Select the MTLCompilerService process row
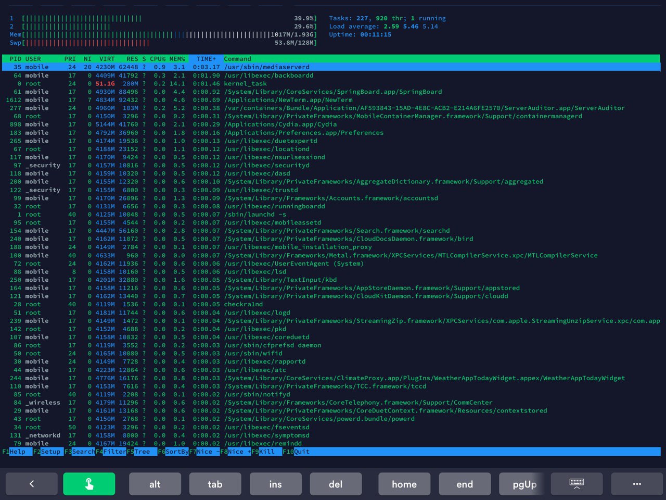The image size is (666, 500). point(331,255)
